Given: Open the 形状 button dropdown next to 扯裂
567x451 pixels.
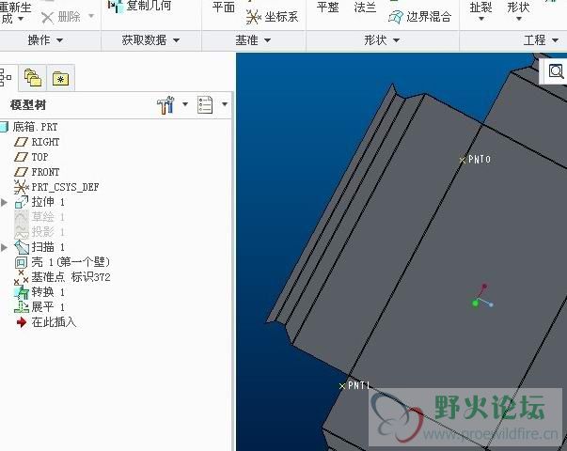Looking at the screenshot, I should click(518, 19).
